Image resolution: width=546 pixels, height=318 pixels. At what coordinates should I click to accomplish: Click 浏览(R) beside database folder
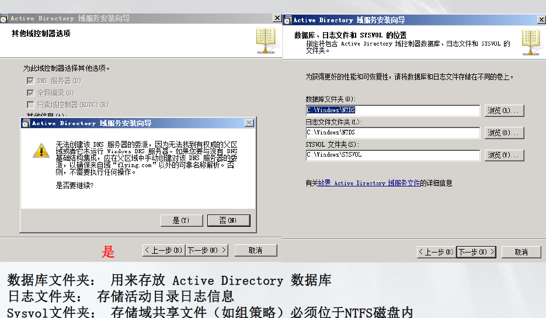(x=504, y=110)
